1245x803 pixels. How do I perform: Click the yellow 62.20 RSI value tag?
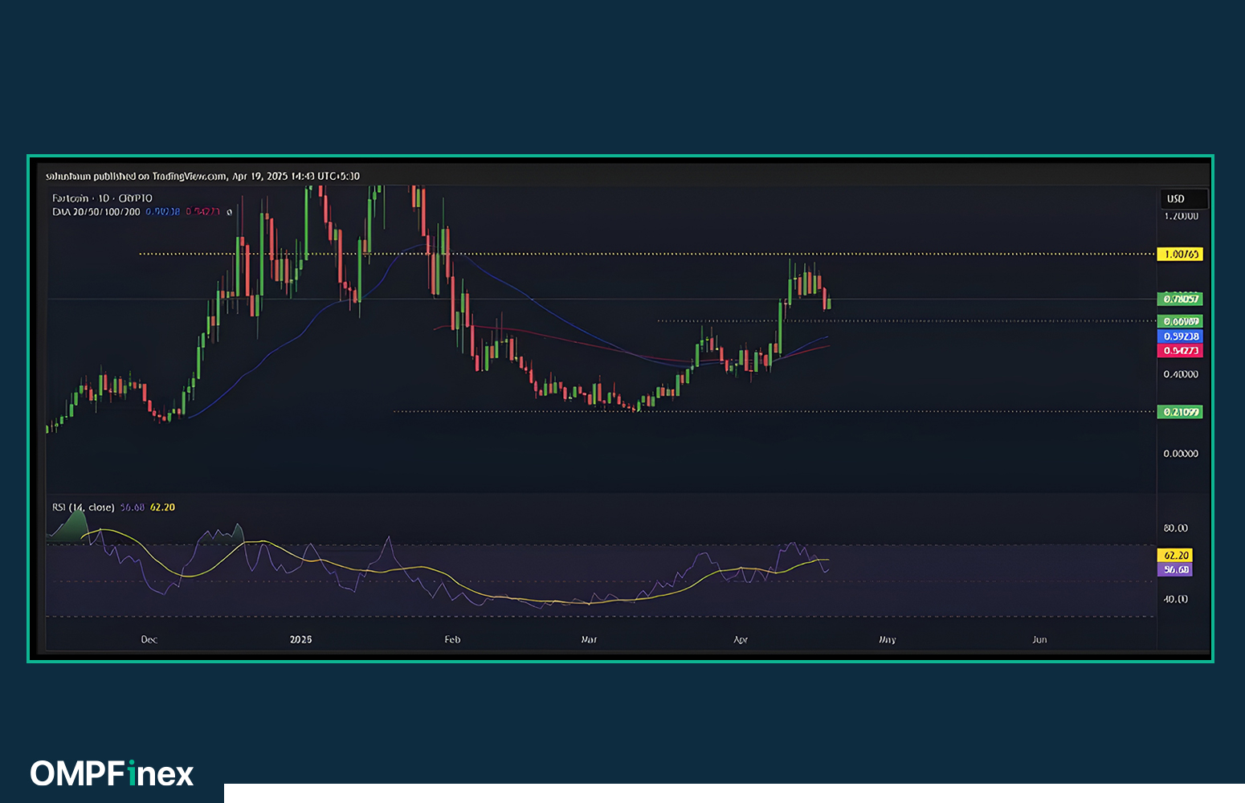[x=1175, y=555]
